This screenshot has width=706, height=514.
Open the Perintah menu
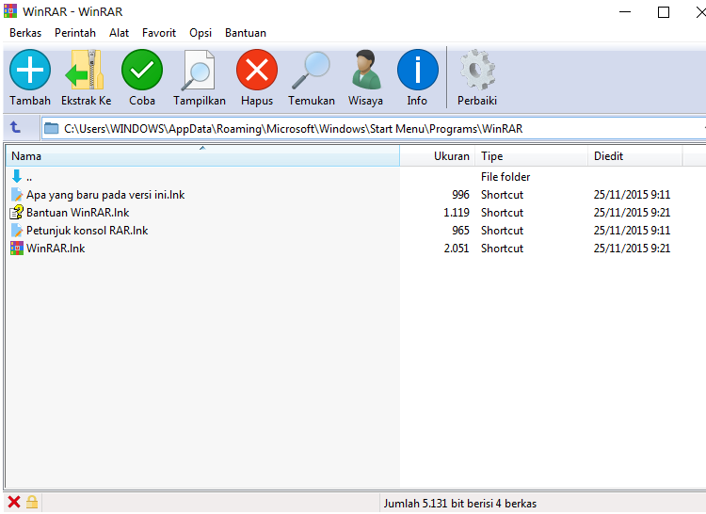click(75, 33)
